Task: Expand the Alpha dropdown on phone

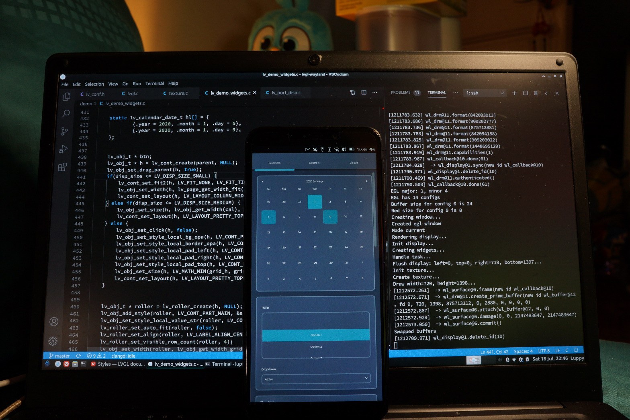Action: tap(315, 379)
